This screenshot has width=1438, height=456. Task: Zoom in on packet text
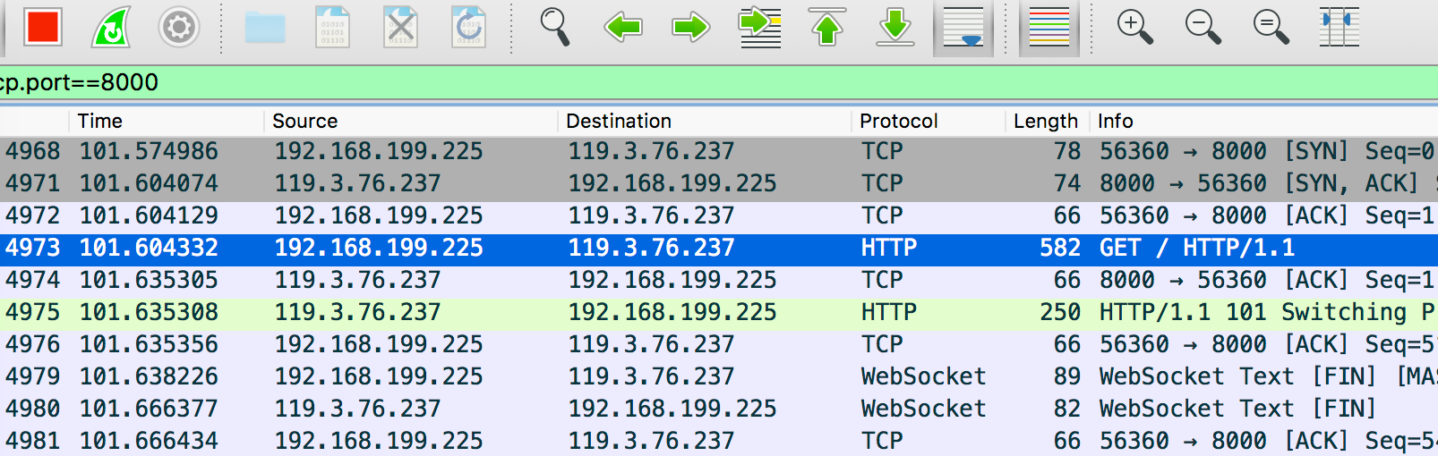pyautogui.click(x=1134, y=27)
